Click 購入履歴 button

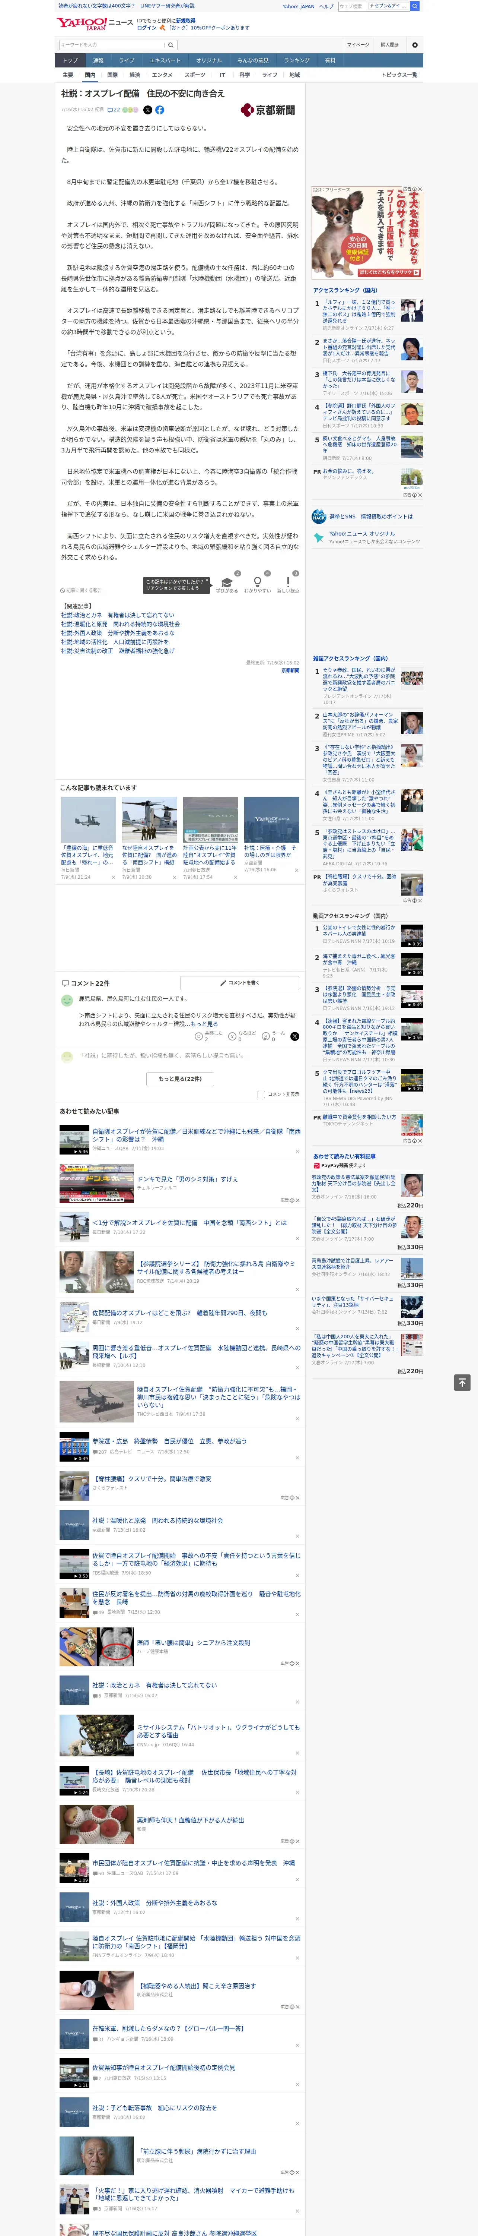click(x=389, y=45)
